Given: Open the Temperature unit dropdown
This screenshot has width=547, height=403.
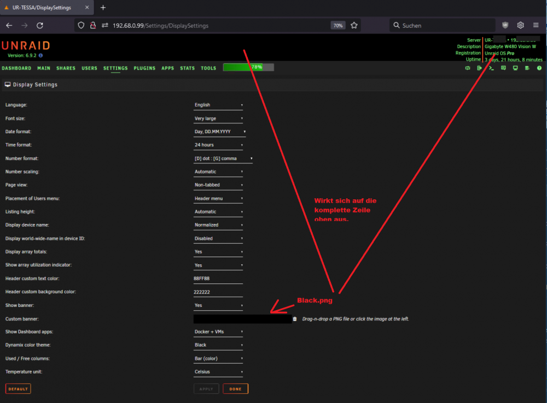Looking at the screenshot, I should 218,372.
